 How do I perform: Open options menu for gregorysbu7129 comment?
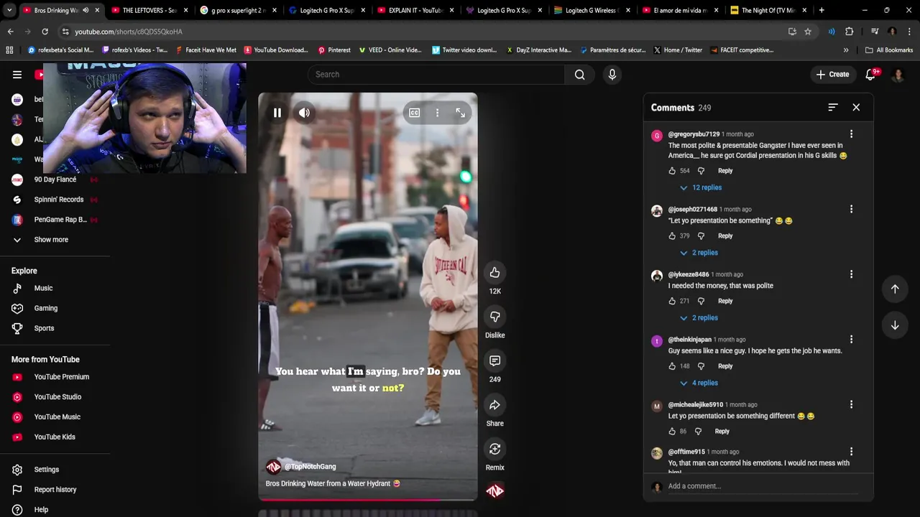click(851, 134)
